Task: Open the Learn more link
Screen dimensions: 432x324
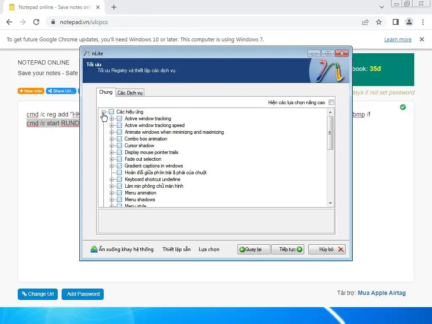Action: click(x=398, y=39)
